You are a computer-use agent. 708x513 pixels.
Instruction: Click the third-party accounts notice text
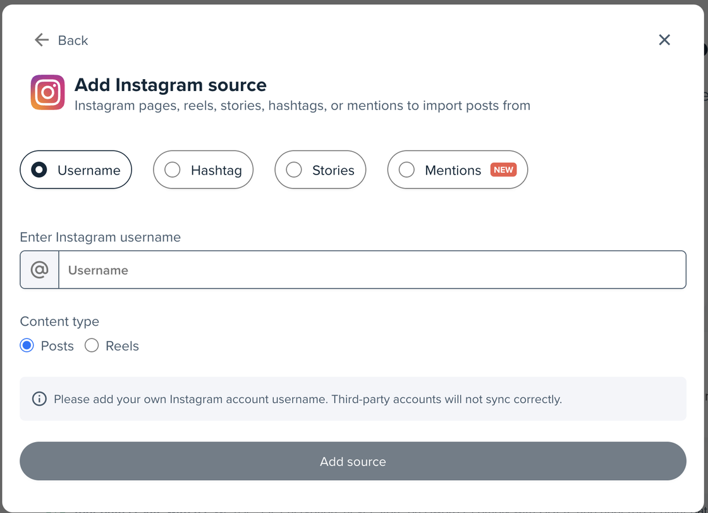(x=308, y=400)
